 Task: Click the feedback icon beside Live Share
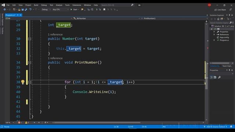click(x=231, y=10)
